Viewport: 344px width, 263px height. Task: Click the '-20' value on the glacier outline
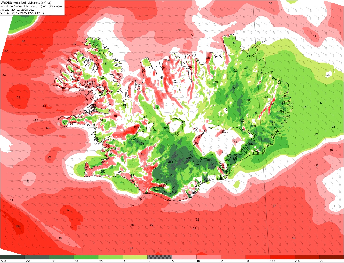pos(183,122)
